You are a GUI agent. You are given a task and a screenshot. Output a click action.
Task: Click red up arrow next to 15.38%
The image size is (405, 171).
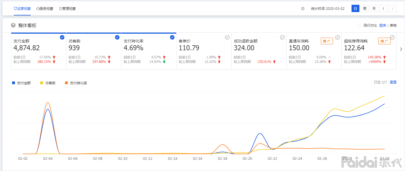point(329,62)
